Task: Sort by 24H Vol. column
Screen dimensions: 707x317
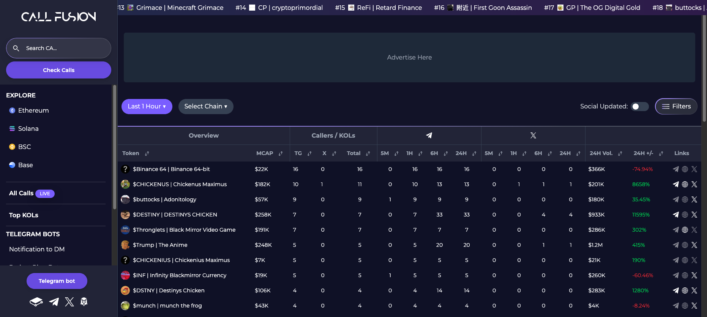Action: pos(620,154)
